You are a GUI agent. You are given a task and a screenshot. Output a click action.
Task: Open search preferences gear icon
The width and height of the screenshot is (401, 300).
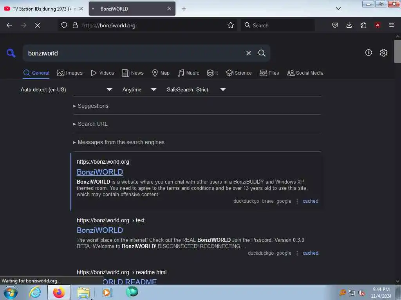[x=384, y=53]
